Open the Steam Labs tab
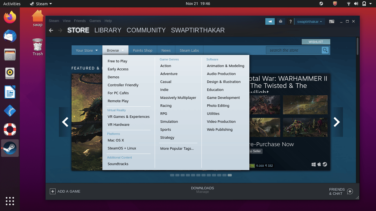This screenshot has width=376, height=211. (x=189, y=50)
